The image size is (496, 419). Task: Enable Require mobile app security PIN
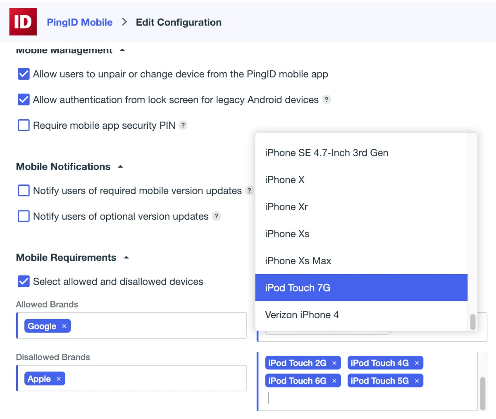pyautogui.click(x=24, y=125)
